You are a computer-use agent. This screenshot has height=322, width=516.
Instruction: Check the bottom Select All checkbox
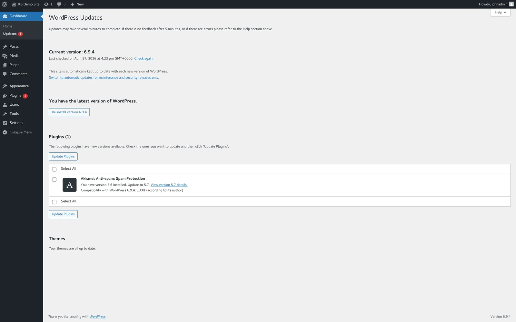[x=54, y=202]
